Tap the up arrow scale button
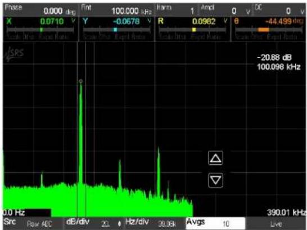This screenshot has height=230, width=307. point(215,158)
